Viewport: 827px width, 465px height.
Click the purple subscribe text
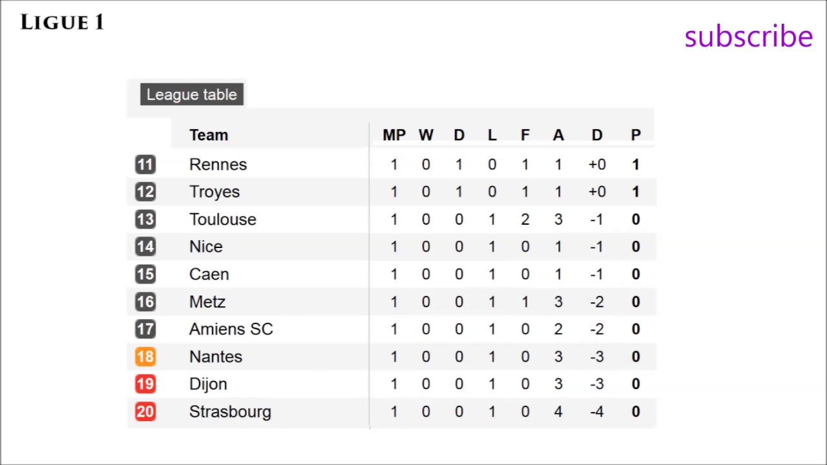(748, 36)
